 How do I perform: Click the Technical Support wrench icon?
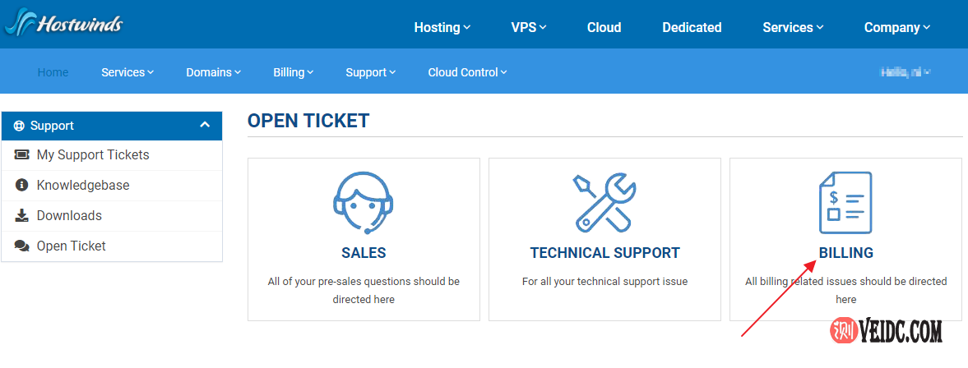click(604, 202)
